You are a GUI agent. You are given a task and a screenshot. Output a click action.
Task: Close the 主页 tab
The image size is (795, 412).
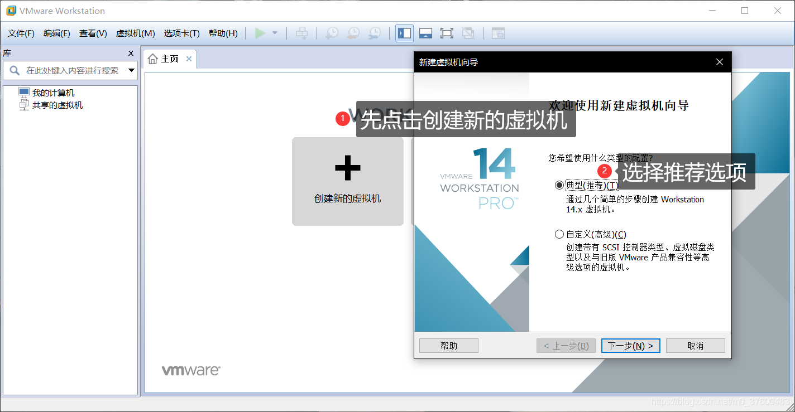pos(189,59)
